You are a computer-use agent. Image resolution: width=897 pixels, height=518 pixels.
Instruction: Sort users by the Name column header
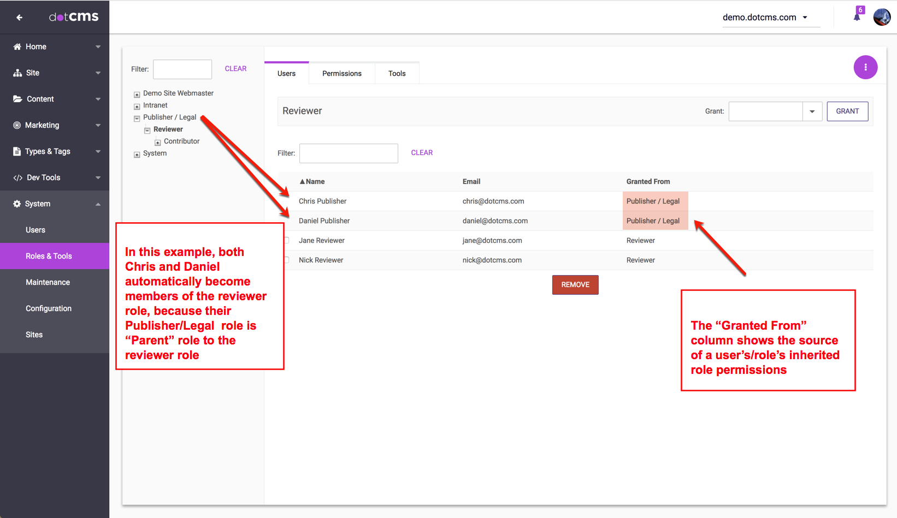coord(312,182)
